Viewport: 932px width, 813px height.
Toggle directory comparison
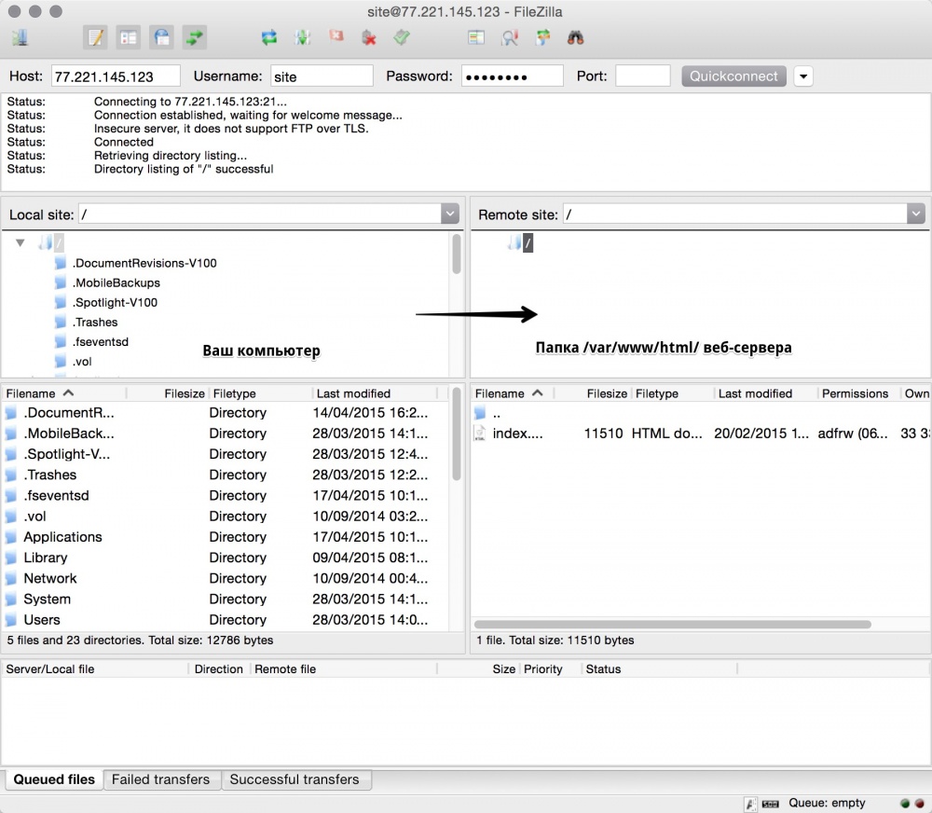[x=510, y=38]
